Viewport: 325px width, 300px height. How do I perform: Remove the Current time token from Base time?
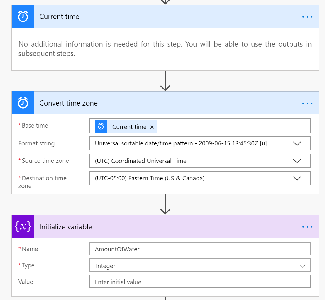pyautogui.click(x=152, y=127)
